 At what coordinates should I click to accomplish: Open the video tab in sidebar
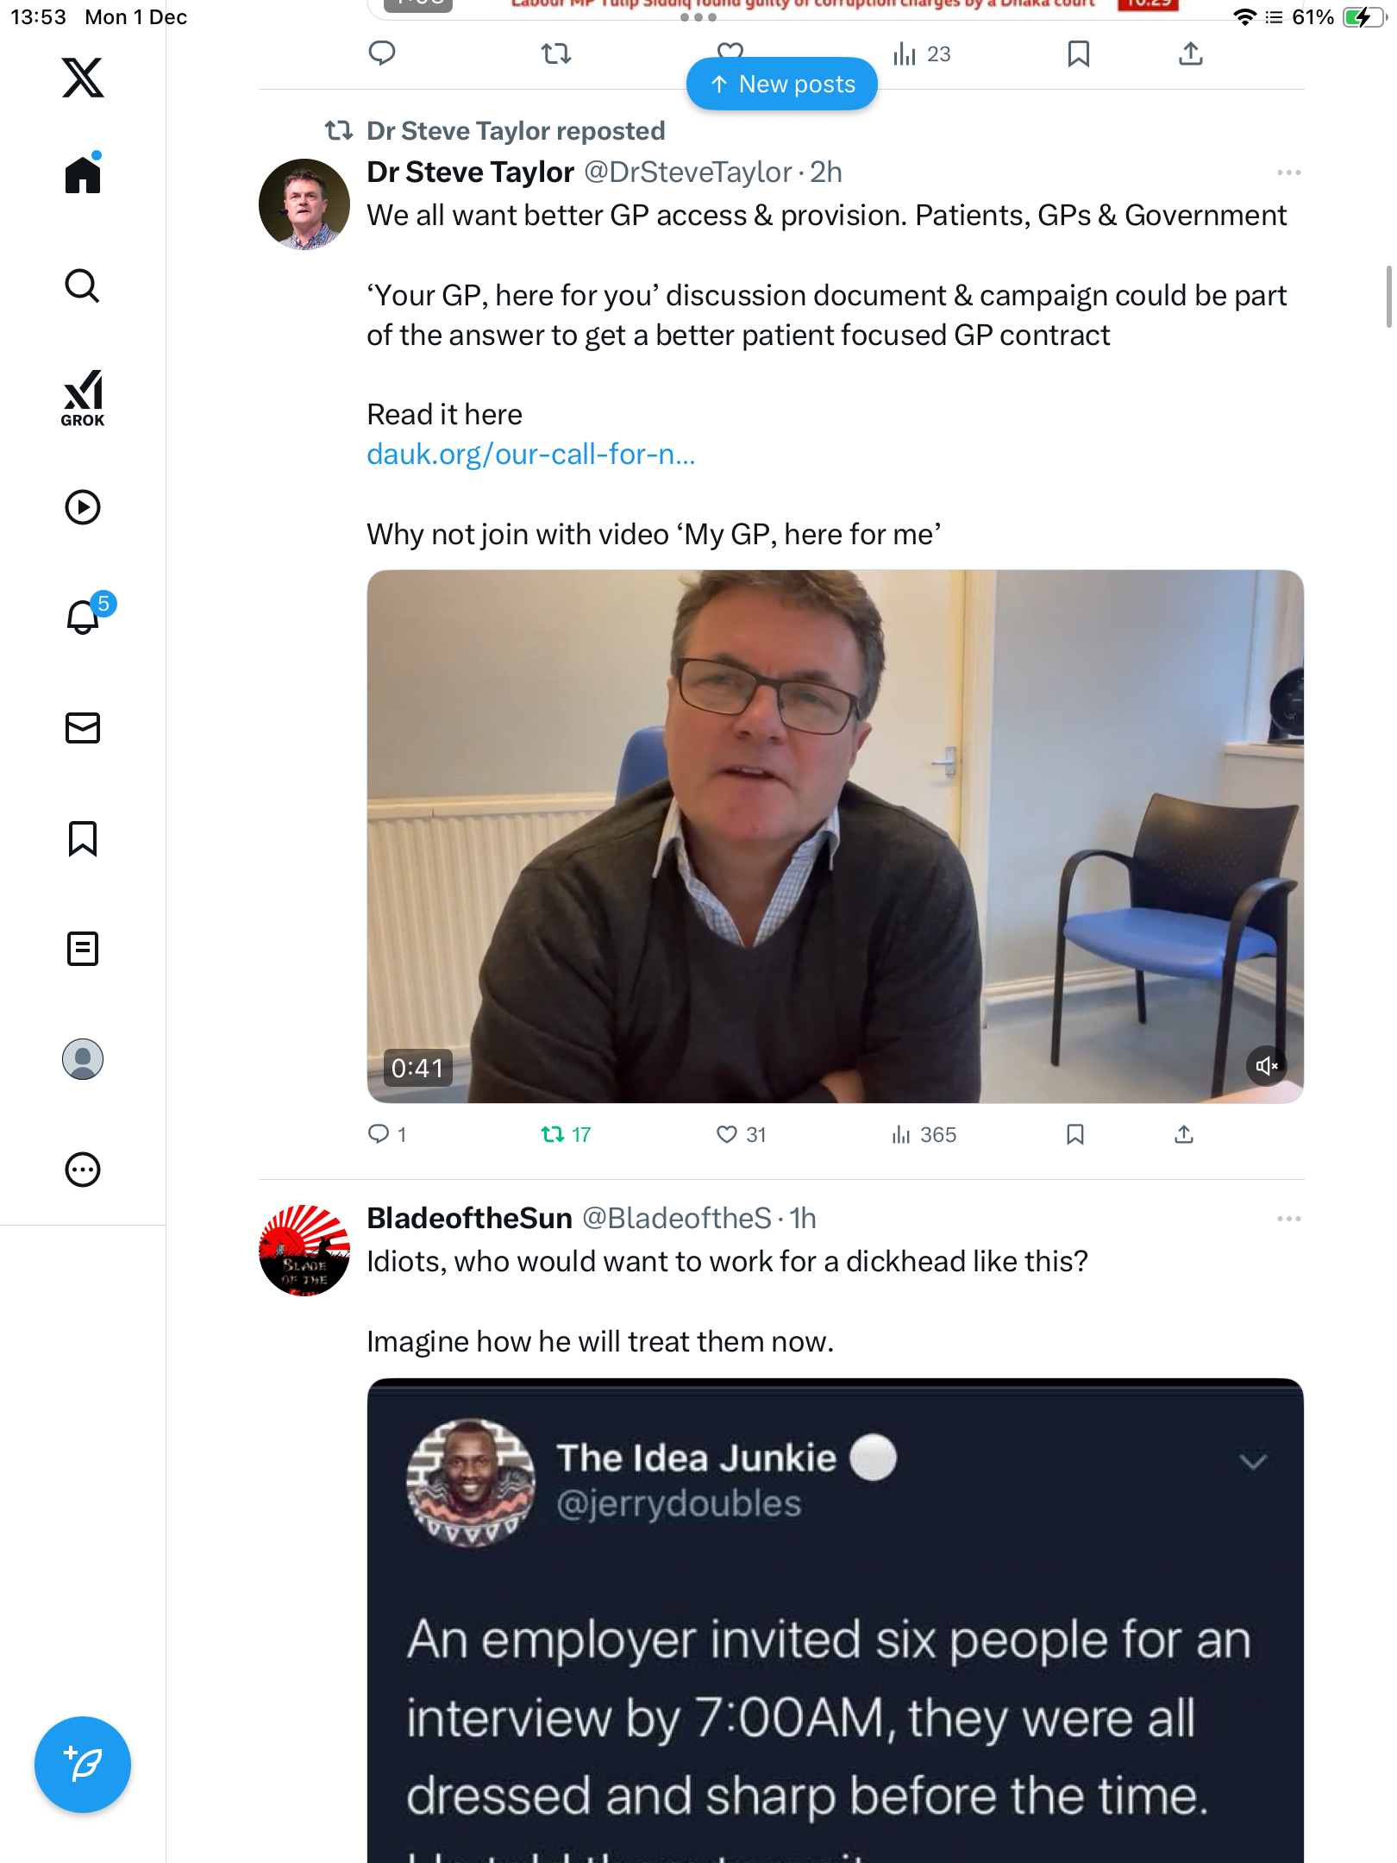tap(83, 507)
